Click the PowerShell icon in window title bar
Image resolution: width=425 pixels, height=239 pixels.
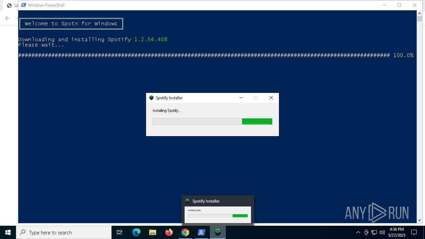click(24, 5)
